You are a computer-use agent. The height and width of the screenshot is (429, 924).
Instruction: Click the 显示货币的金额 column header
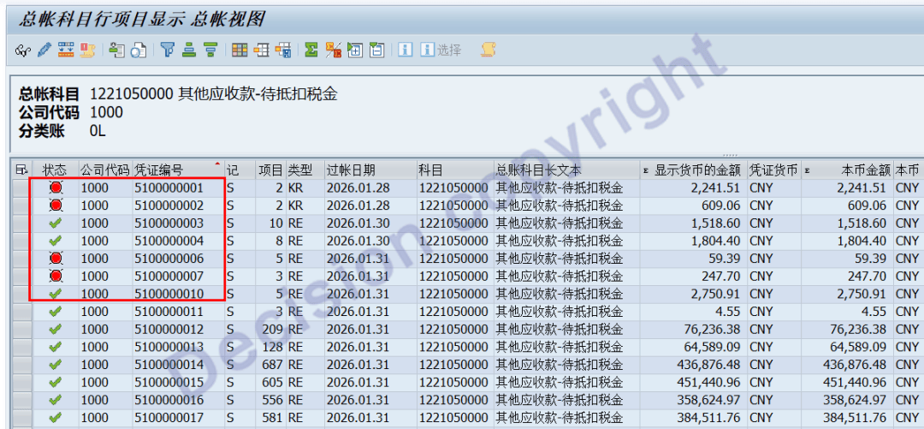click(x=693, y=170)
